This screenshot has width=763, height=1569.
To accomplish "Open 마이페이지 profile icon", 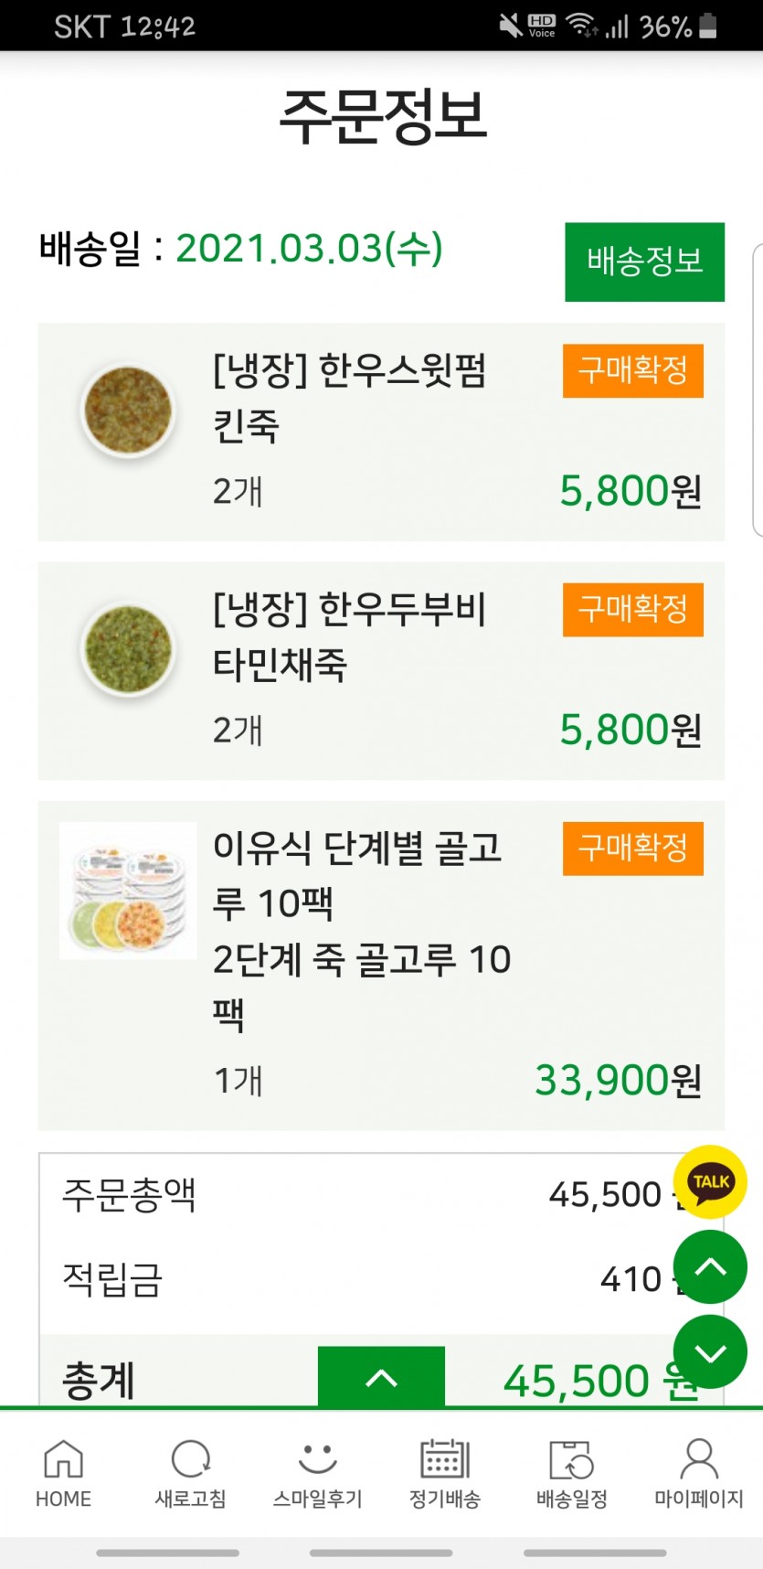I will tap(699, 1460).
